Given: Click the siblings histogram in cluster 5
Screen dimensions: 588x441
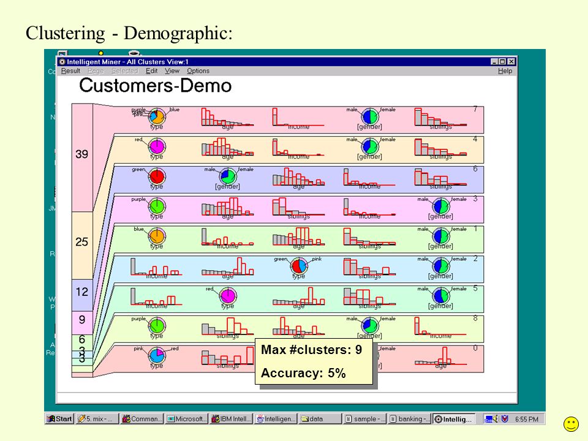Looking at the screenshot, I should pyautogui.click(x=369, y=296).
